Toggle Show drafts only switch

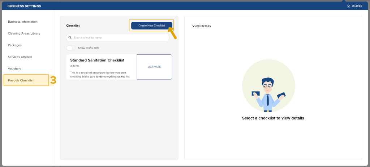pyautogui.click(x=71, y=48)
